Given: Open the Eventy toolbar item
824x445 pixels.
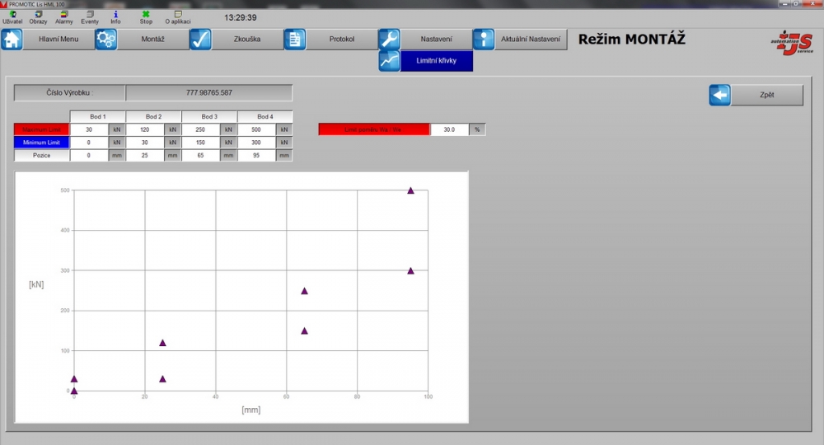Looking at the screenshot, I should (x=89, y=17).
